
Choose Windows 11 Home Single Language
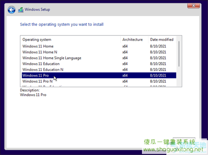(99, 58)
